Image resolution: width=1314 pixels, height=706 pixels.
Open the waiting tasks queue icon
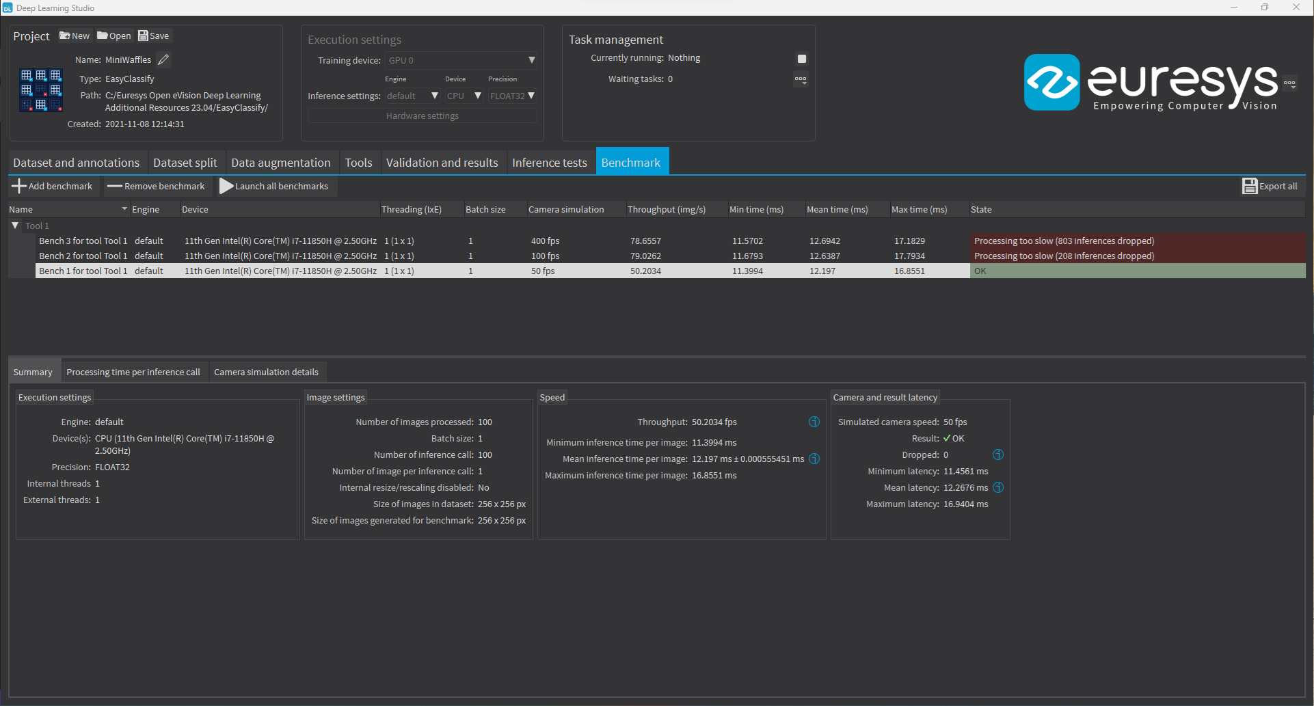(x=801, y=79)
